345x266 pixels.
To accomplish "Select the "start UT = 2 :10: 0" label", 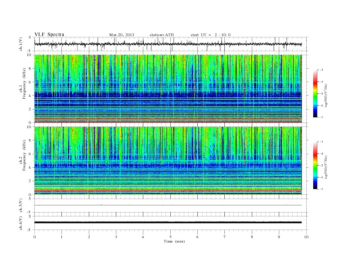I will (x=210, y=35).
